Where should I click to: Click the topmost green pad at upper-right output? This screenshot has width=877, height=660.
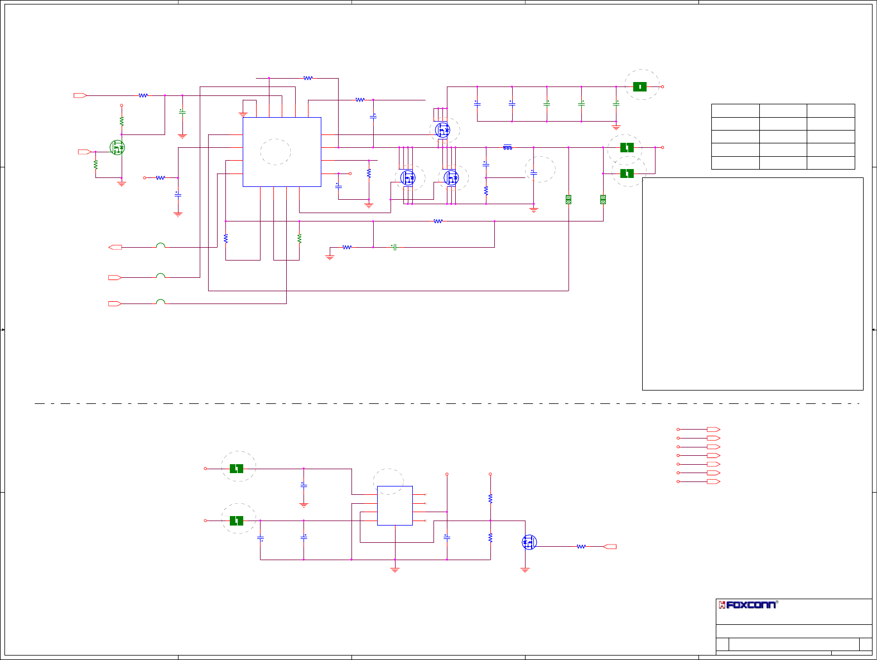point(640,86)
